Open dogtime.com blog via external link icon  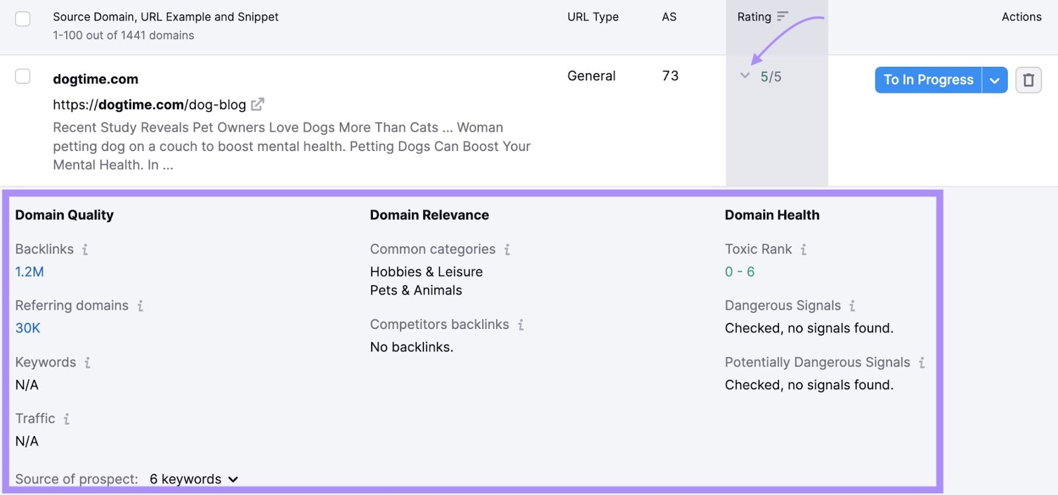(x=258, y=104)
